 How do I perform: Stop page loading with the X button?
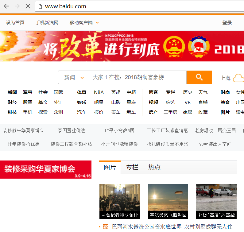pos(28,6)
